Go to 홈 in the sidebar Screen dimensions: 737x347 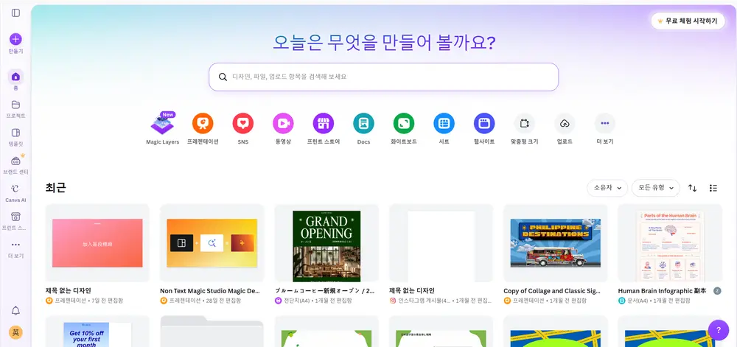click(15, 77)
